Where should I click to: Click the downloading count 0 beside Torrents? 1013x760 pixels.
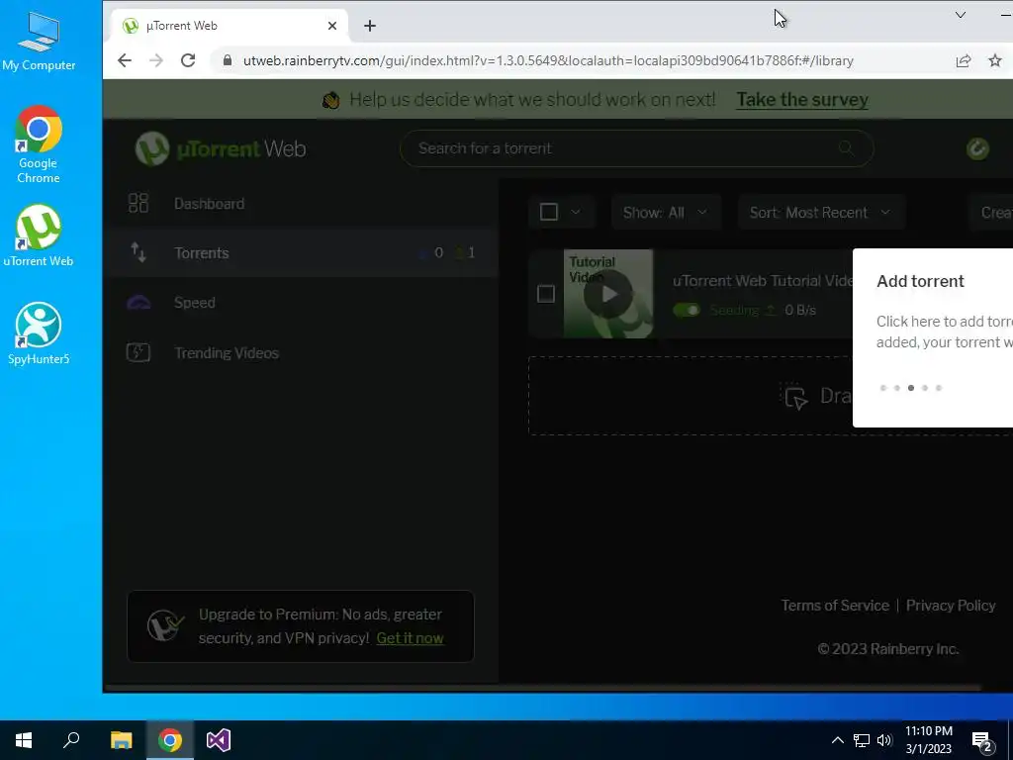[x=438, y=252]
